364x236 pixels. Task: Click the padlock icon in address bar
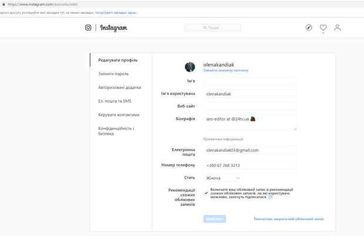[x=4, y=4]
